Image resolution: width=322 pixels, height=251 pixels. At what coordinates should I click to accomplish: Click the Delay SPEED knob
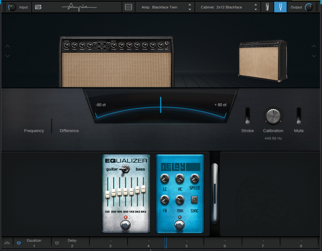[194, 178]
